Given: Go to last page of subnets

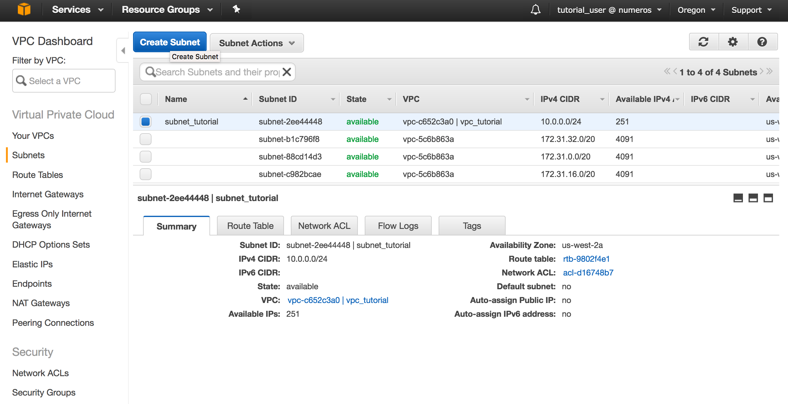Looking at the screenshot, I should (x=770, y=72).
